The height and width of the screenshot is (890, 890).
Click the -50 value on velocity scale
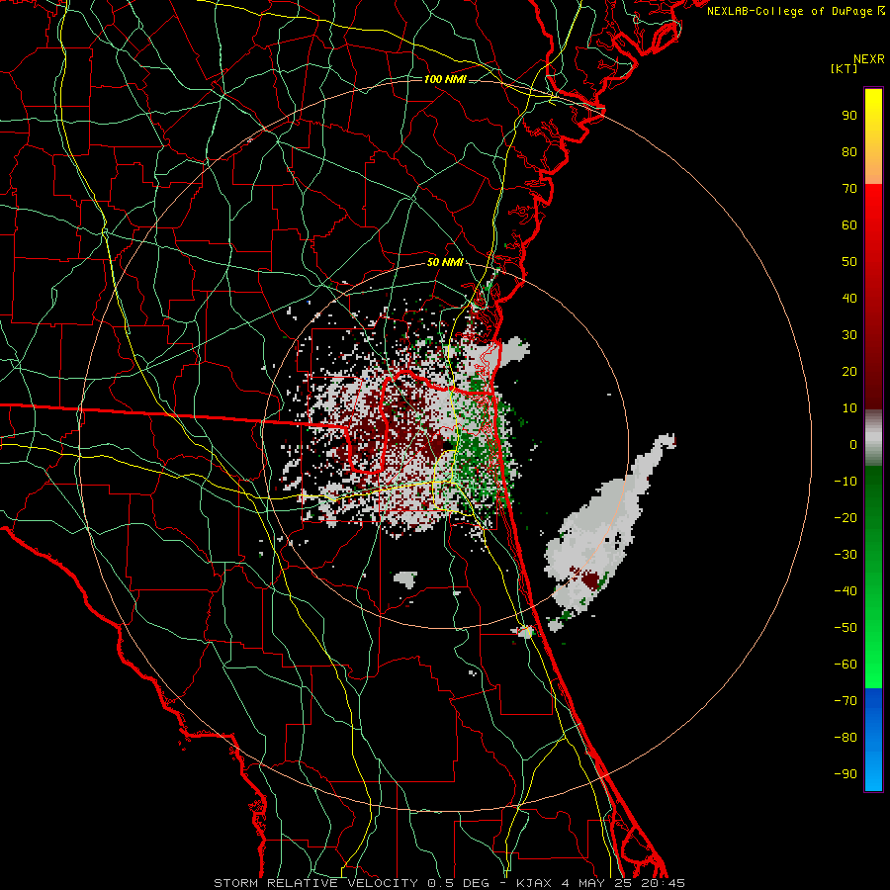point(845,628)
